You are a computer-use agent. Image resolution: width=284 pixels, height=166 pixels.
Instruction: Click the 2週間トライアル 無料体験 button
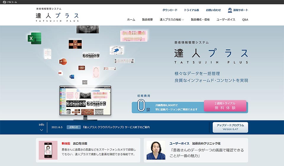pyautogui.click(x=225, y=106)
